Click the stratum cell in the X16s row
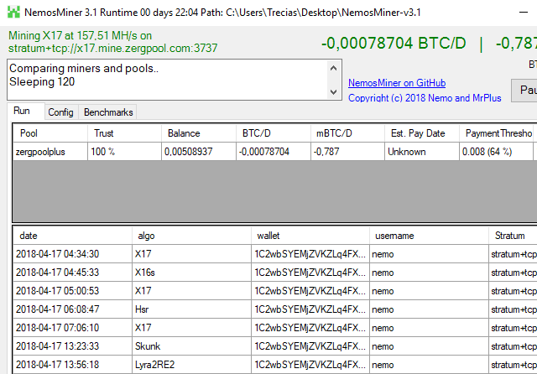 (x=513, y=273)
